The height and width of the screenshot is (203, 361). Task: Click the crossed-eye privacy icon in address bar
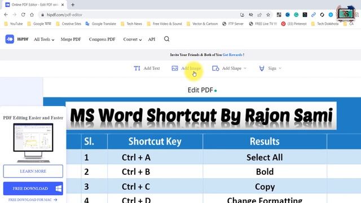click(250, 15)
